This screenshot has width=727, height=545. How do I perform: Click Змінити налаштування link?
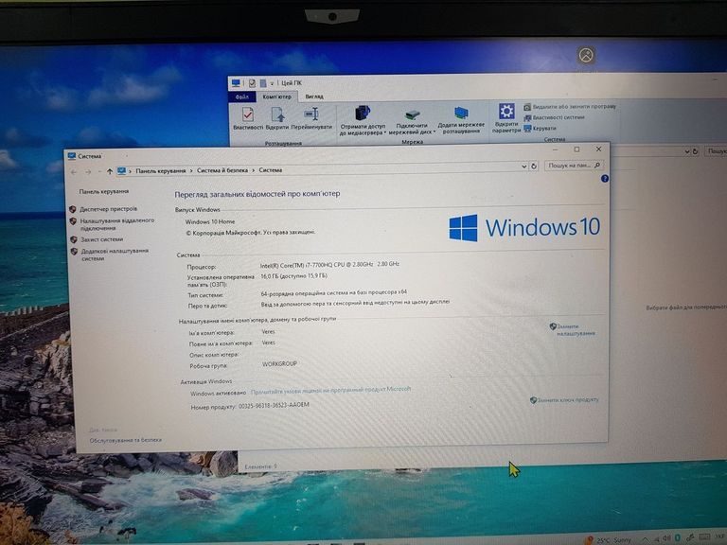576,330
